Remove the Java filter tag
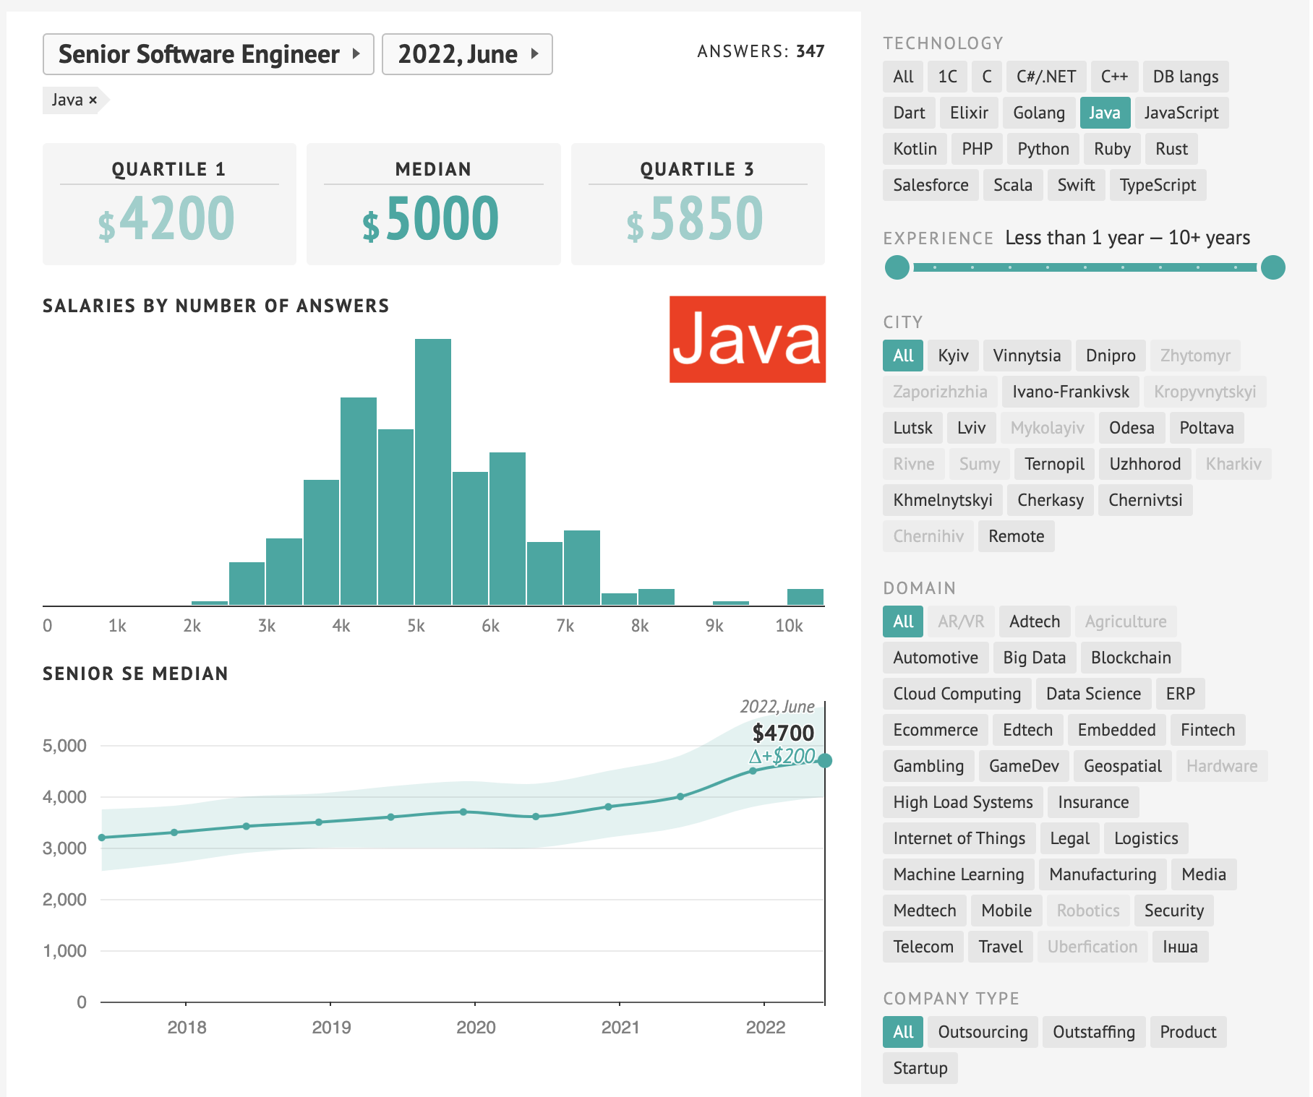Viewport: 1313px width, 1097px height. pos(93,100)
